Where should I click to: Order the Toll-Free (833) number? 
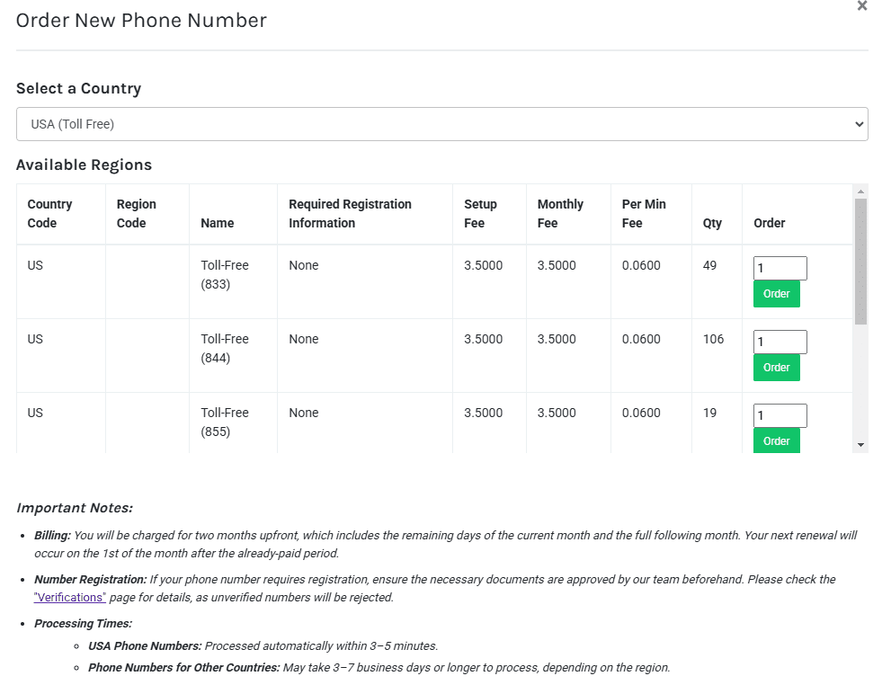pyautogui.click(x=776, y=294)
